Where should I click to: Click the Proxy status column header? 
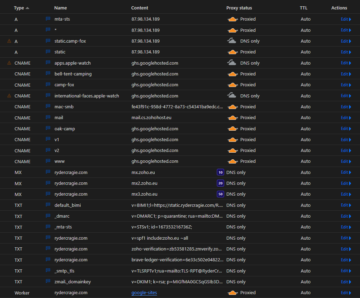pyautogui.click(x=239, y=8)
